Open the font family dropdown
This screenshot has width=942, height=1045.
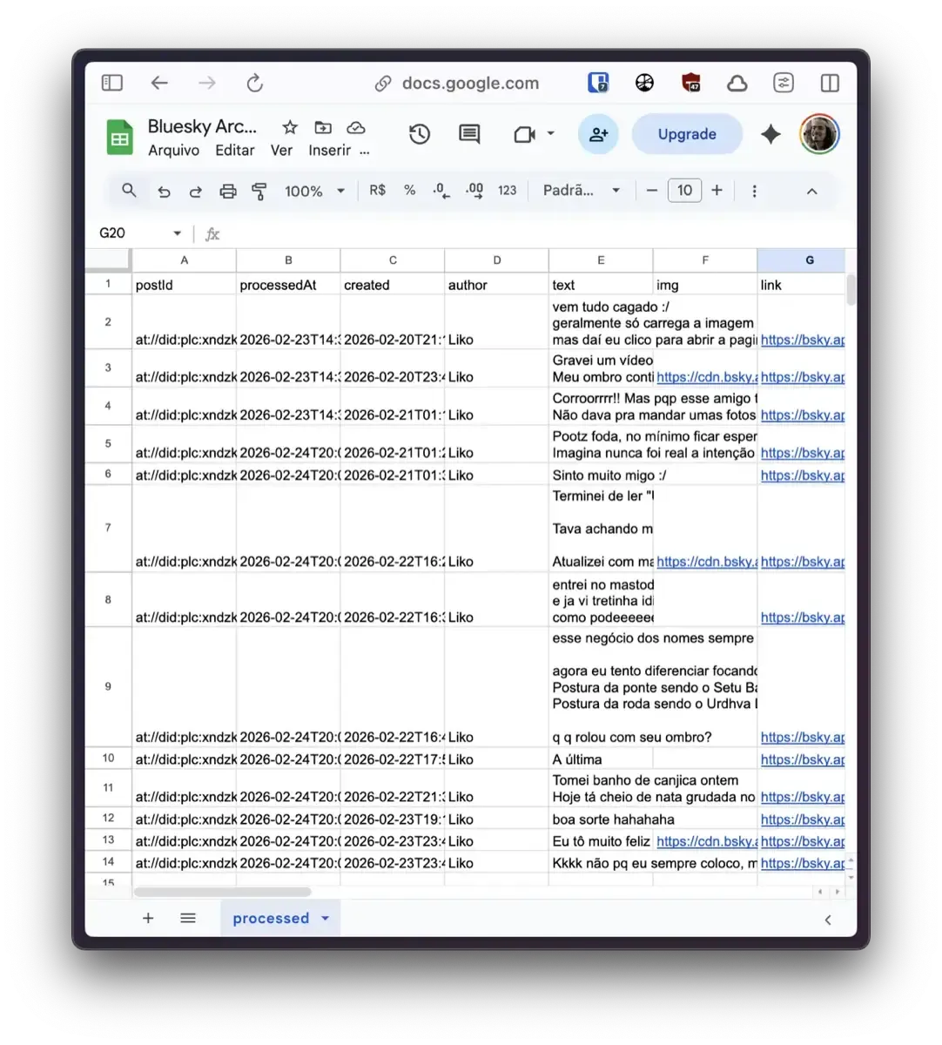coord(579,190)
